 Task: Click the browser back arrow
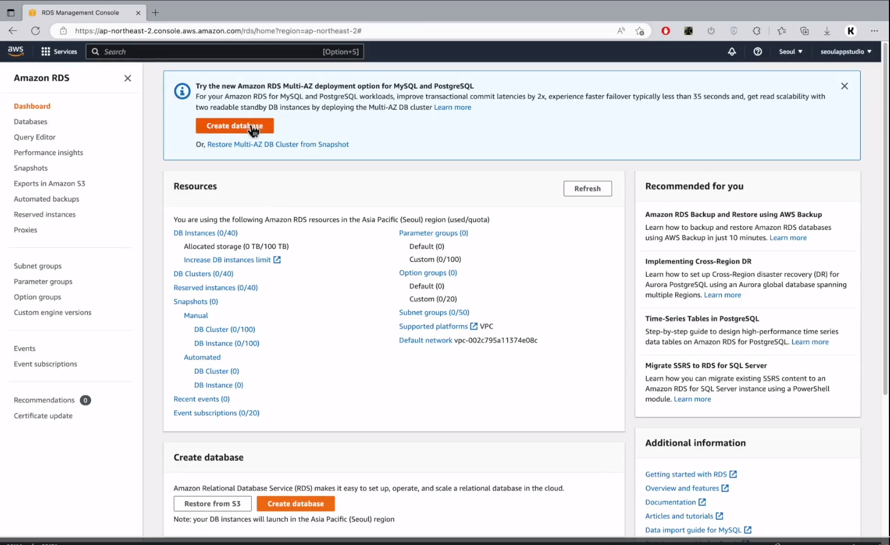click(13, 31)
